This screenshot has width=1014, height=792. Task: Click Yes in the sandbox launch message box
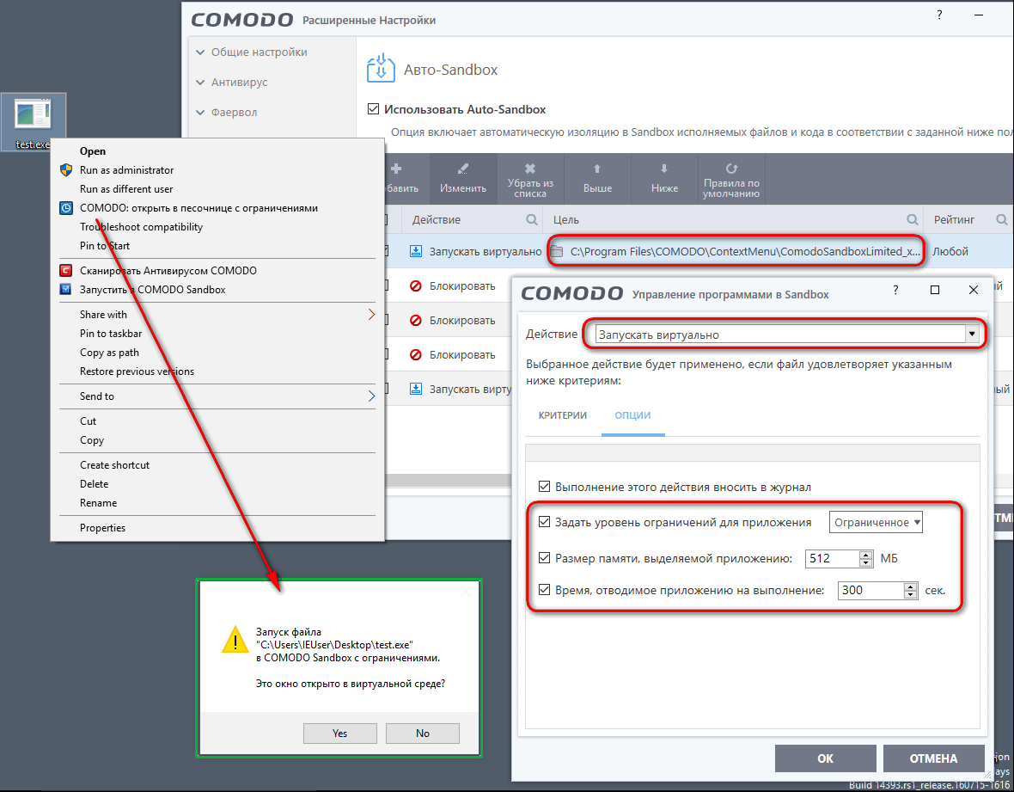(x=340, y=734)
